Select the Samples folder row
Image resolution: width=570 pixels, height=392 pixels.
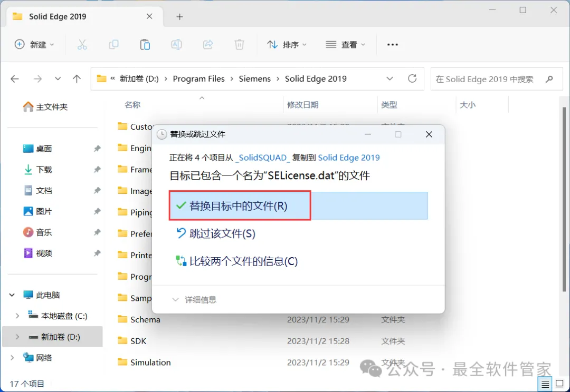coord(135,298)
